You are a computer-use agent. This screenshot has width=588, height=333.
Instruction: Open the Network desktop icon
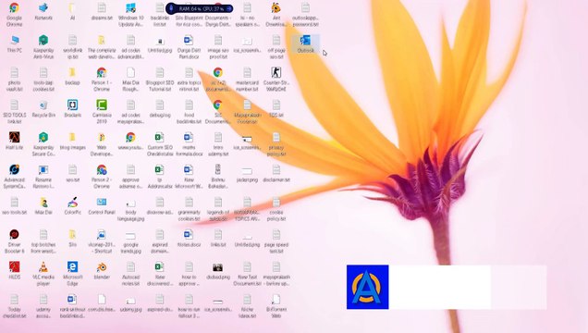coord(43,11)
